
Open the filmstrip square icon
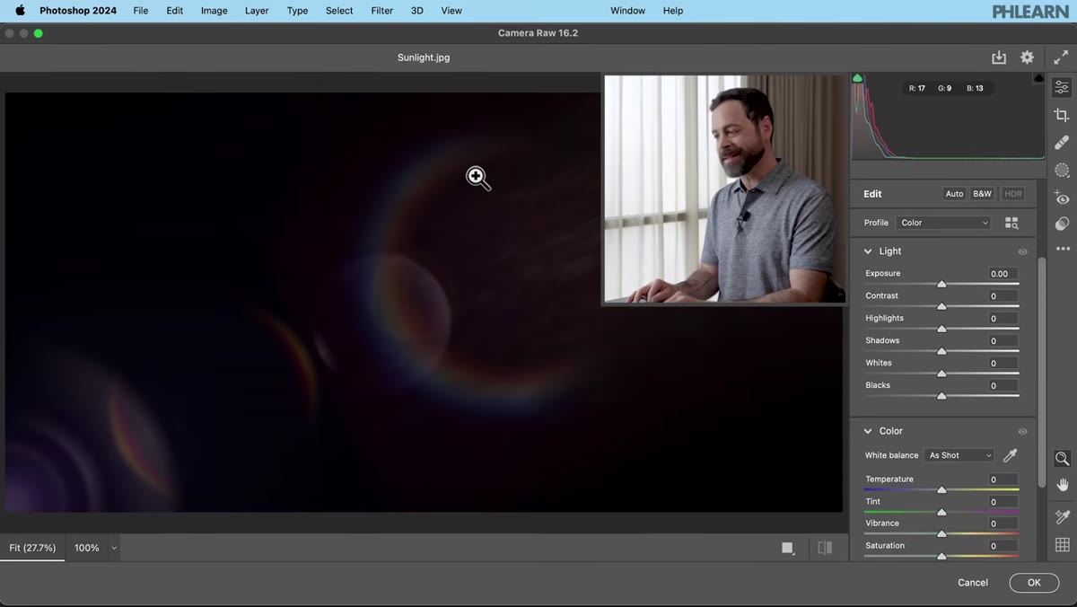point(788,548)
